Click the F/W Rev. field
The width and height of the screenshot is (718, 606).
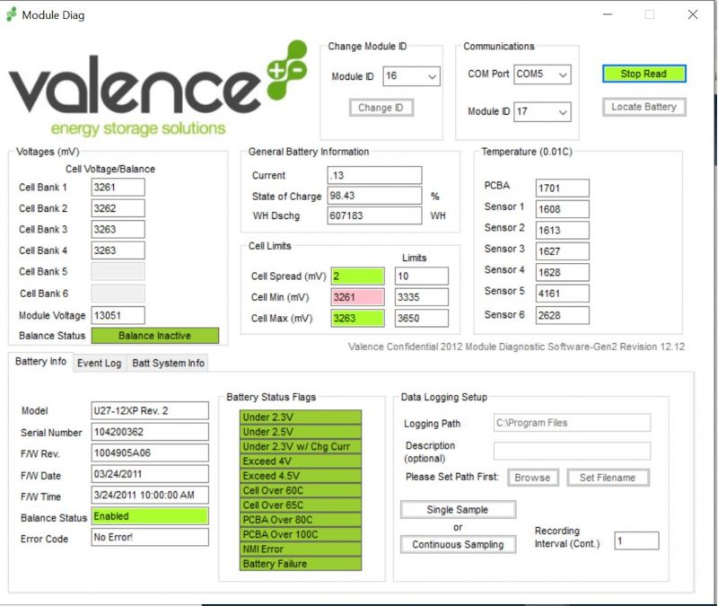tap(150, 453)
